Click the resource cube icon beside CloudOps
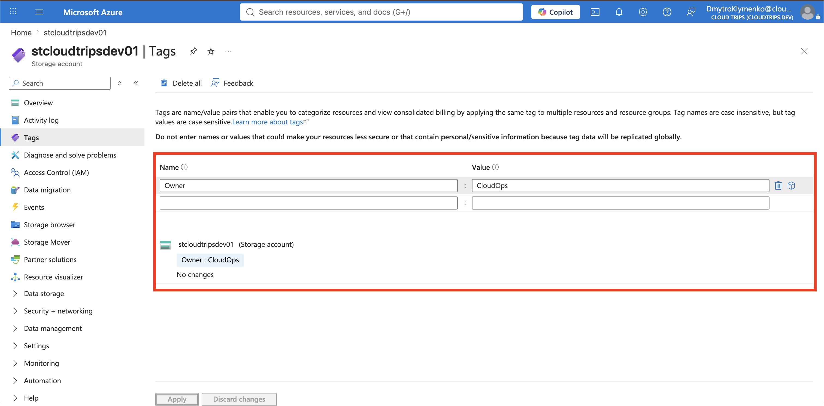 pyautogui.click(x=791, y=186)
